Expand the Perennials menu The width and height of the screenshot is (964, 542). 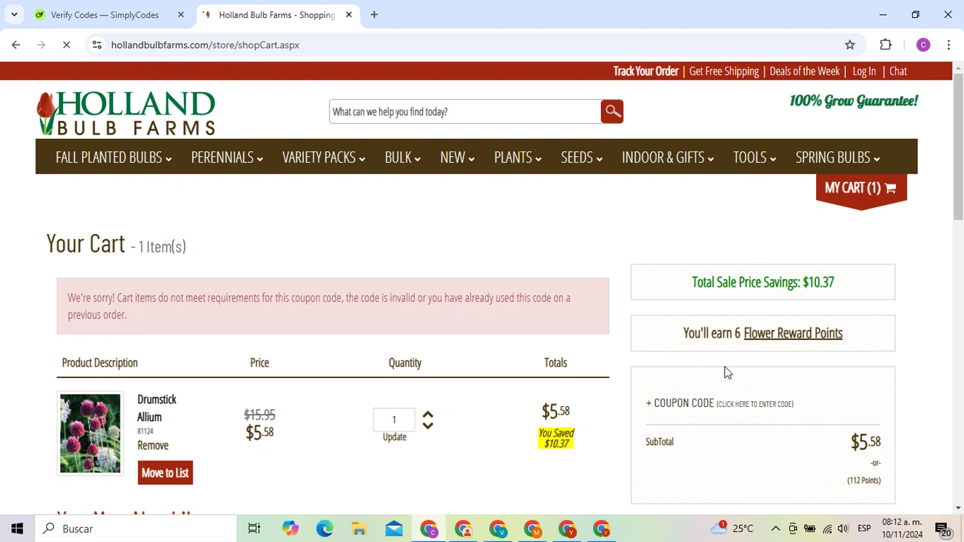click(227, 158)
